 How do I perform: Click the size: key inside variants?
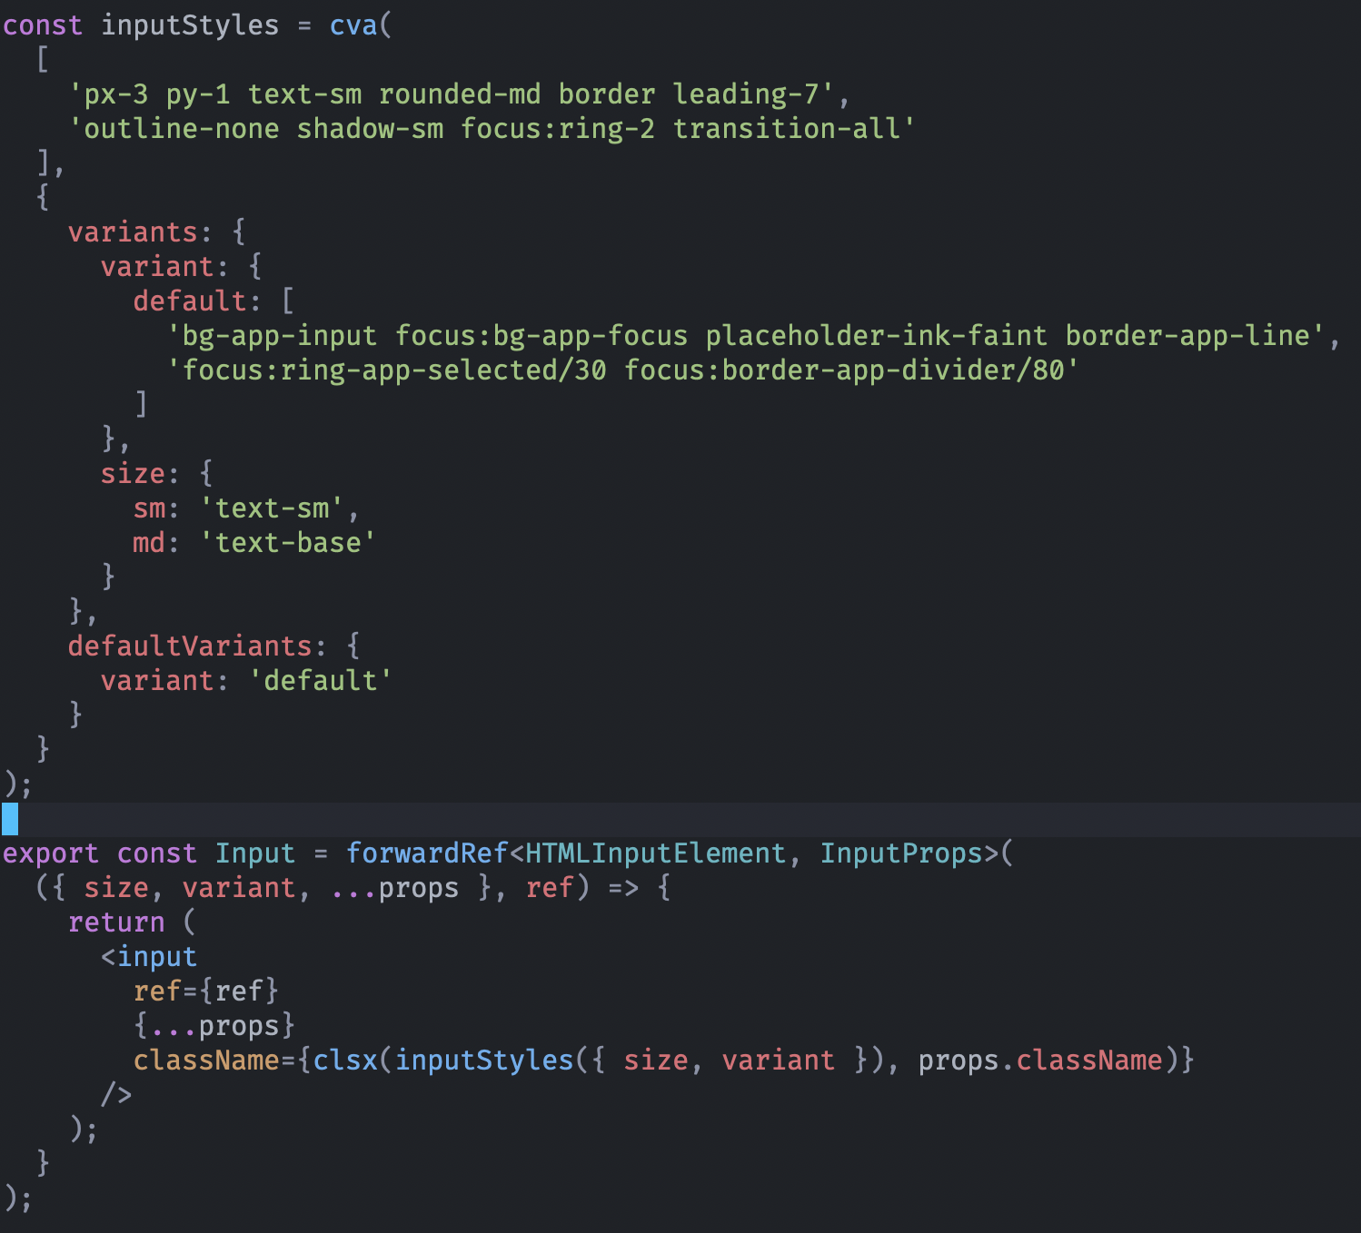tap(140, 474)
